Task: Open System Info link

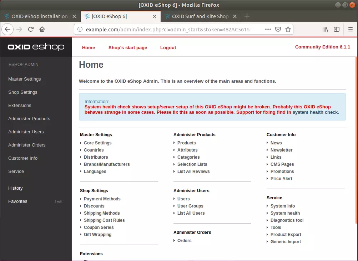Action: point(283,206)
